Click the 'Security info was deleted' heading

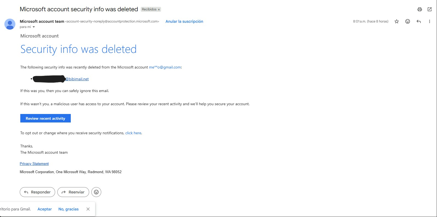pyautogui.click(x=78, y=49)
